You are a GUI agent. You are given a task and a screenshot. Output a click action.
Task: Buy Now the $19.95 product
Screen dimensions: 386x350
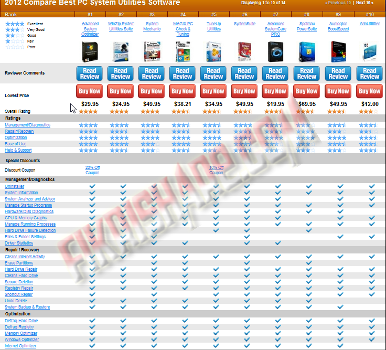275,91
